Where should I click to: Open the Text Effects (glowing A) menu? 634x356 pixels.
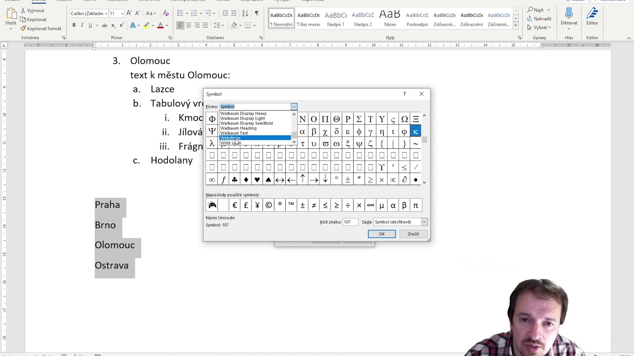point(134,25)
